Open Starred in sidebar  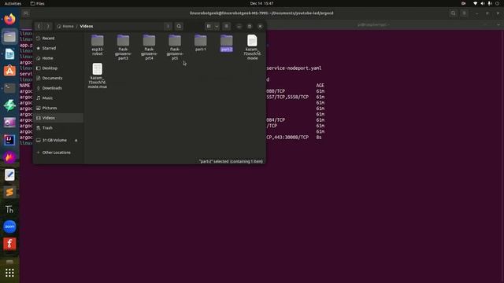pos(58,48)
